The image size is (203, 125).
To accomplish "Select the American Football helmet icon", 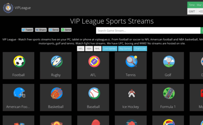I will coord(19,93).
